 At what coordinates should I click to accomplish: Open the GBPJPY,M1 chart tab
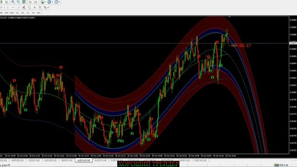67,161
